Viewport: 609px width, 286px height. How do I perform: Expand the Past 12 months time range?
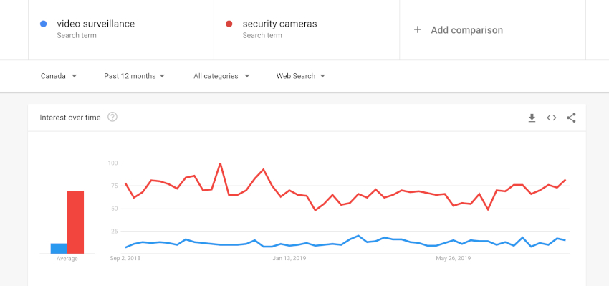135,76
